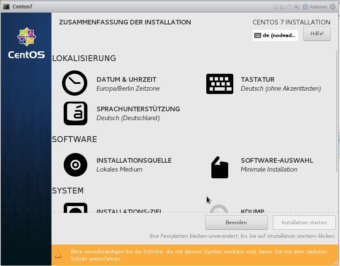The height and width of the screenshot is (266, 340).
Task: Click the vertical scrollbar of the summary
Action: [337, 110]
